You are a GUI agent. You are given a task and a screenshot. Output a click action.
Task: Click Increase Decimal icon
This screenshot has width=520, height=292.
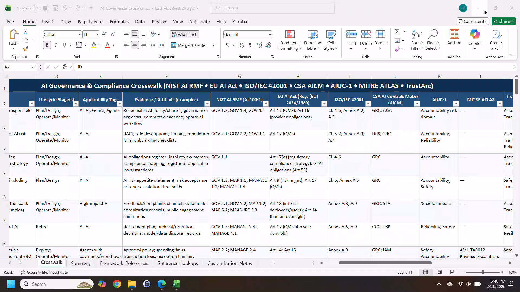[x=259, y=45]
